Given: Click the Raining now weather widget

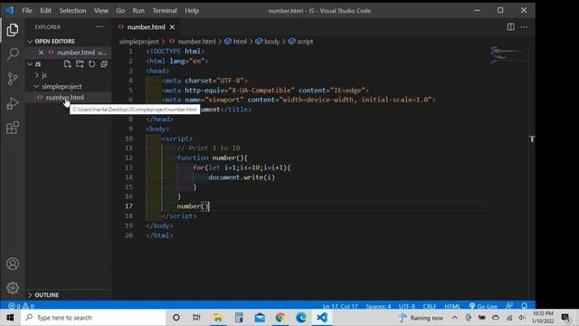Looking at the screenshot, I should pos(421,318).
